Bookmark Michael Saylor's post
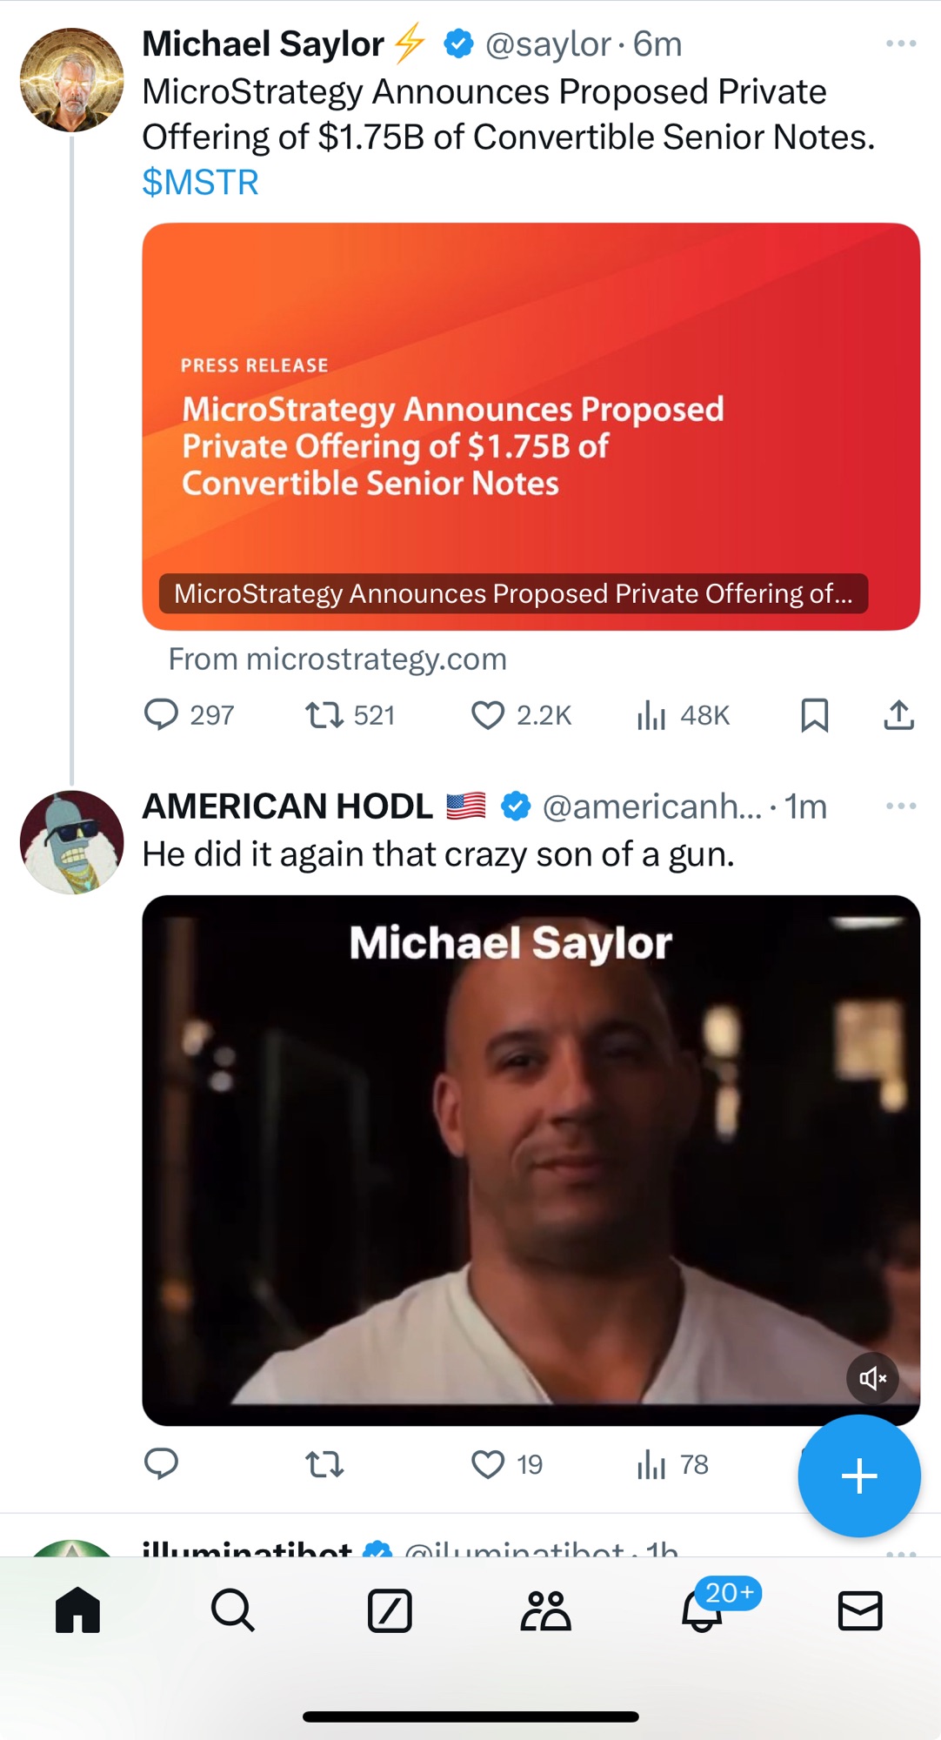Screen dimensions: 941x1740 click(814, 715)
